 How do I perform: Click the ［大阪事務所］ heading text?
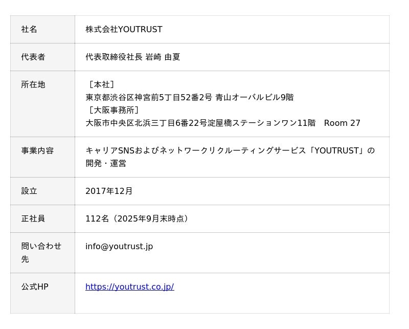pyautogui.click(x=113, y=111)
